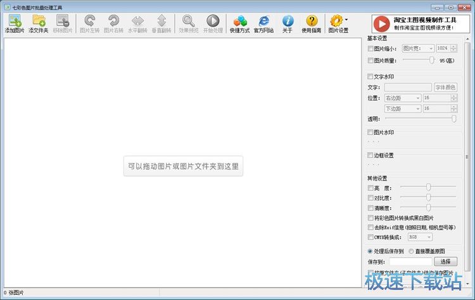Open the 图片宽 dropdown
Screen dimensions: 475x300
418,49
